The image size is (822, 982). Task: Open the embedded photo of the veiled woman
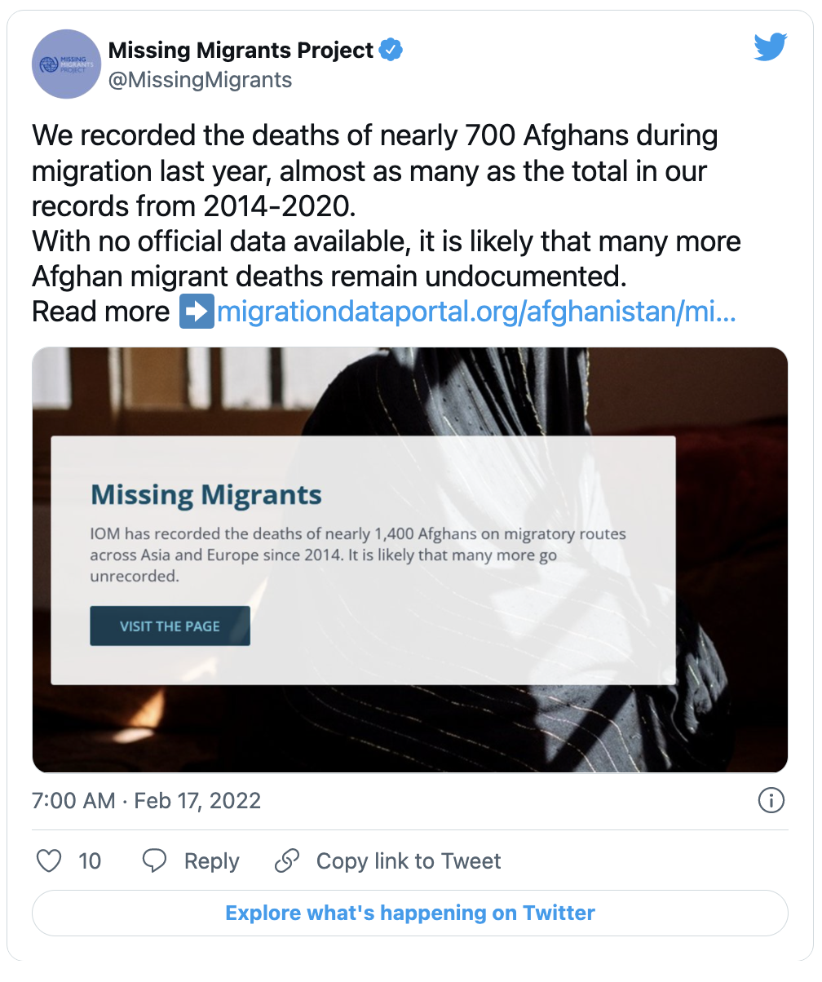point(410,560)
